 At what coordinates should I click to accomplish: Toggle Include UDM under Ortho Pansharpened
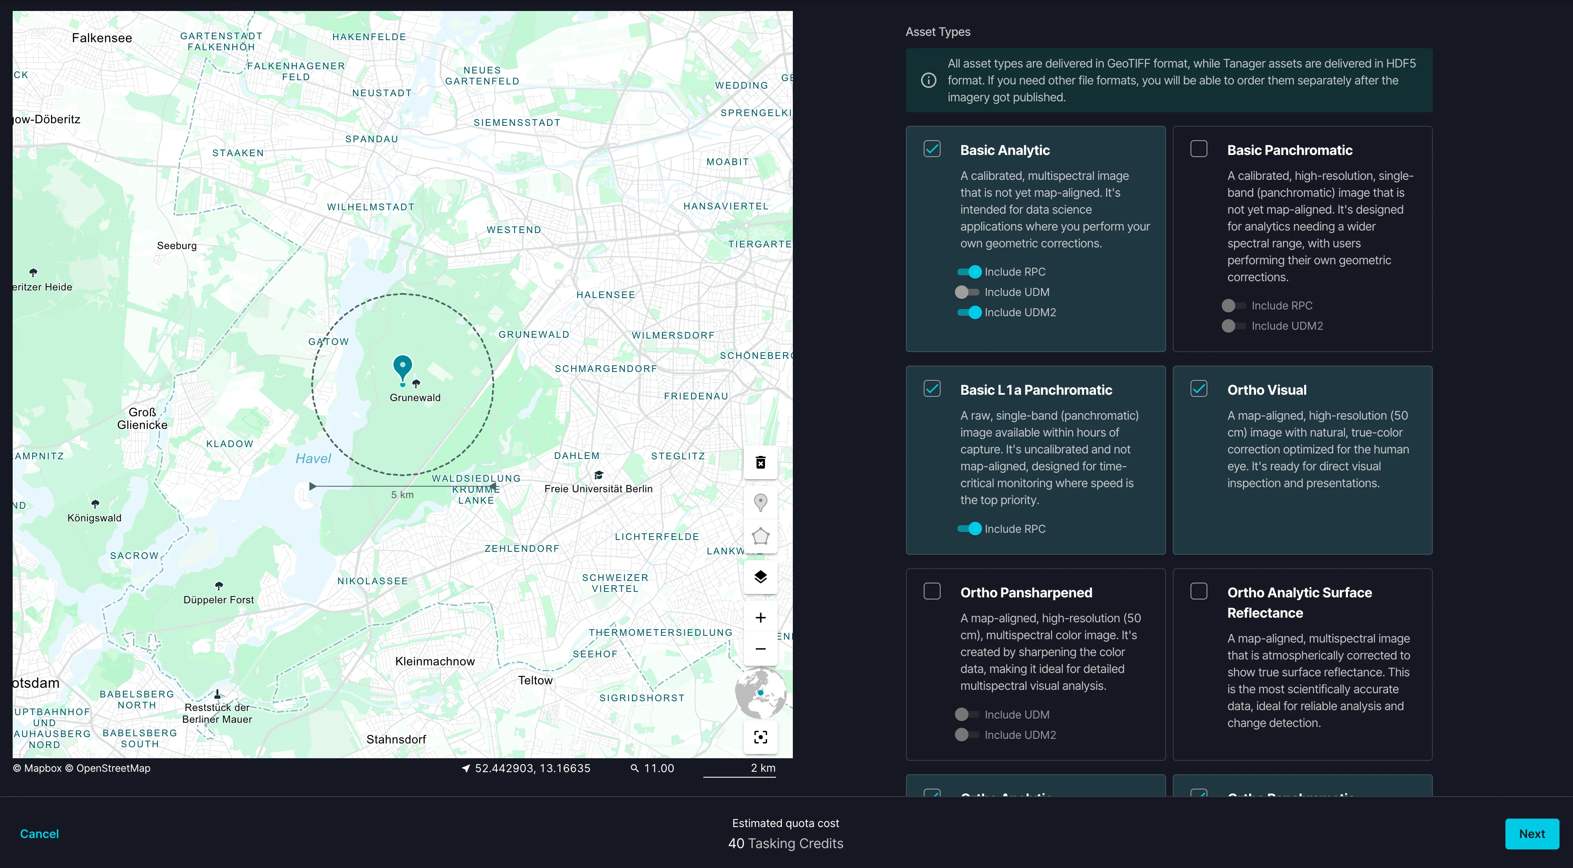point(968,715)
